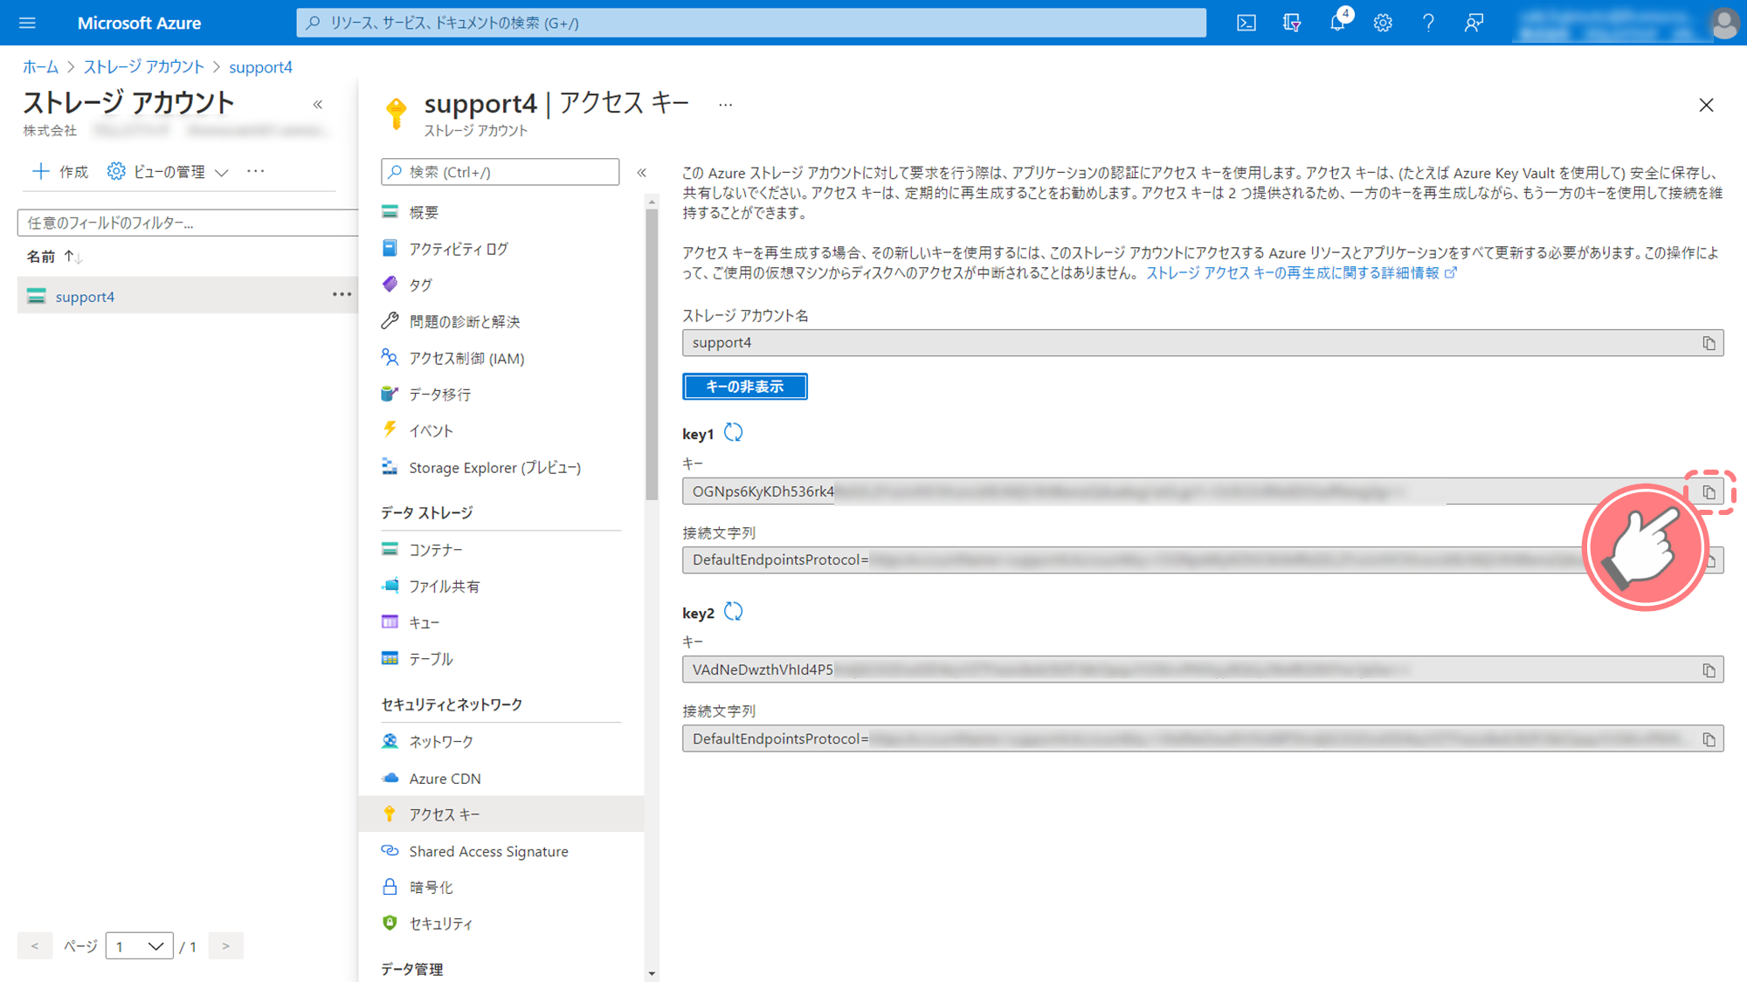Collapse the resource menu sidebar

(642, 172)
